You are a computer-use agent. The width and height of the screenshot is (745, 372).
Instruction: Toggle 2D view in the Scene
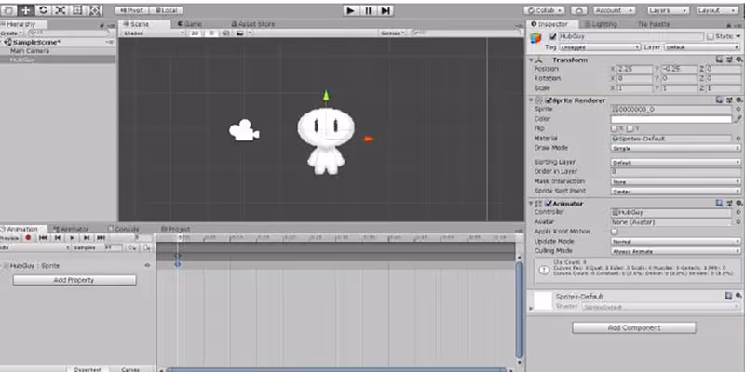pyautogui.click(x=195, y=33)
